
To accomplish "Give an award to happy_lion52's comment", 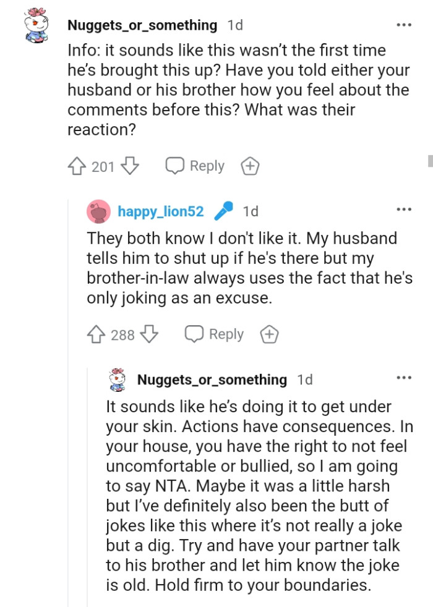I will click(x=269, y=334).
